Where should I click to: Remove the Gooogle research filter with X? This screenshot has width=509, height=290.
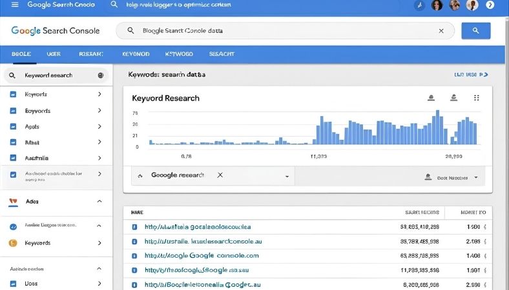click(x=220, y=175)
